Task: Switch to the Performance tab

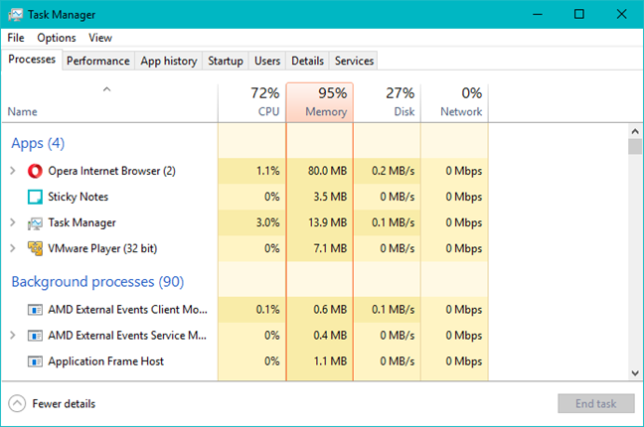Action: click(98, 61)
